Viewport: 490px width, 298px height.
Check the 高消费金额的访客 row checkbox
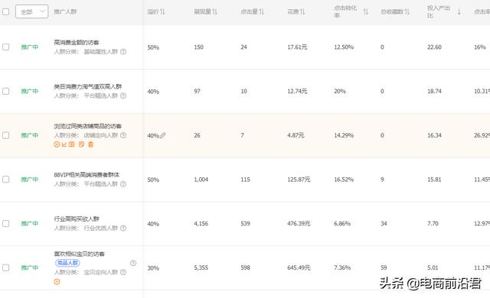pos(5,47)
